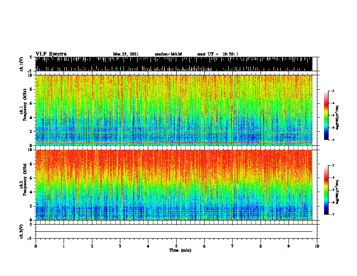Click the "-7" label on ch.1 color bar
This screenshot has height=276, width=357.
pyautogui.click(x=333, y=140)
